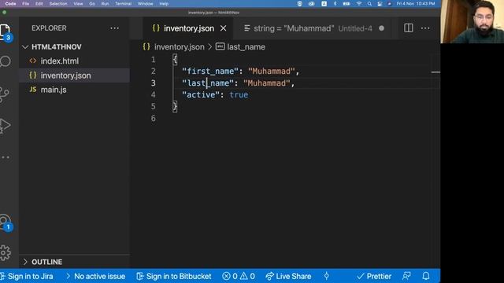This screenshot has height=283, width=504.
Task: Open Run and Debug view in the activity bar
Action: tap(6, 125)
